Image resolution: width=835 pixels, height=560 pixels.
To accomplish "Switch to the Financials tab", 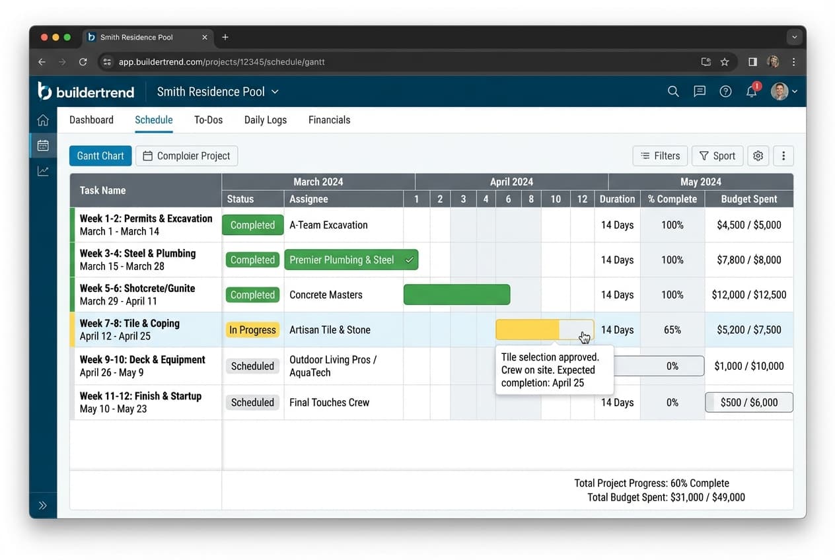I will pos(329,120).
